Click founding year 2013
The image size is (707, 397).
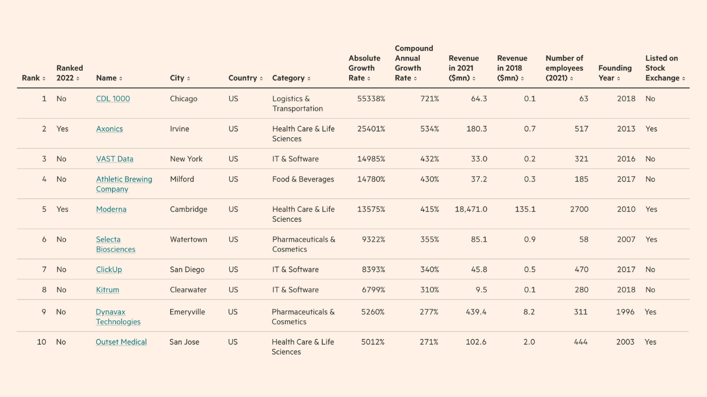point(626,129)
